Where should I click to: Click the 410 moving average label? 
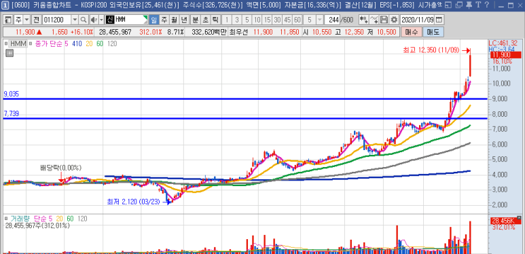77,43
